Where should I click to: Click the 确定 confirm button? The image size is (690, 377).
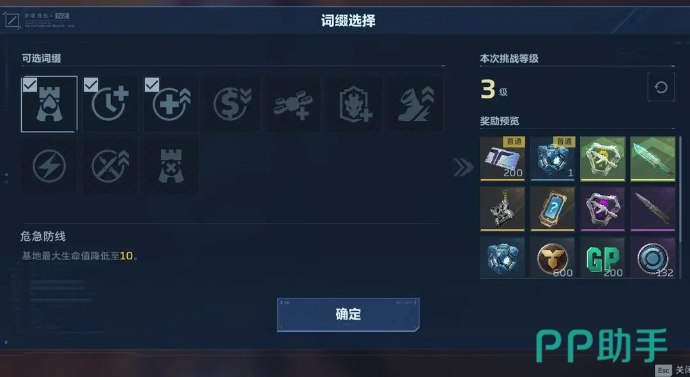pyautogui.click(x=348, y=314)
